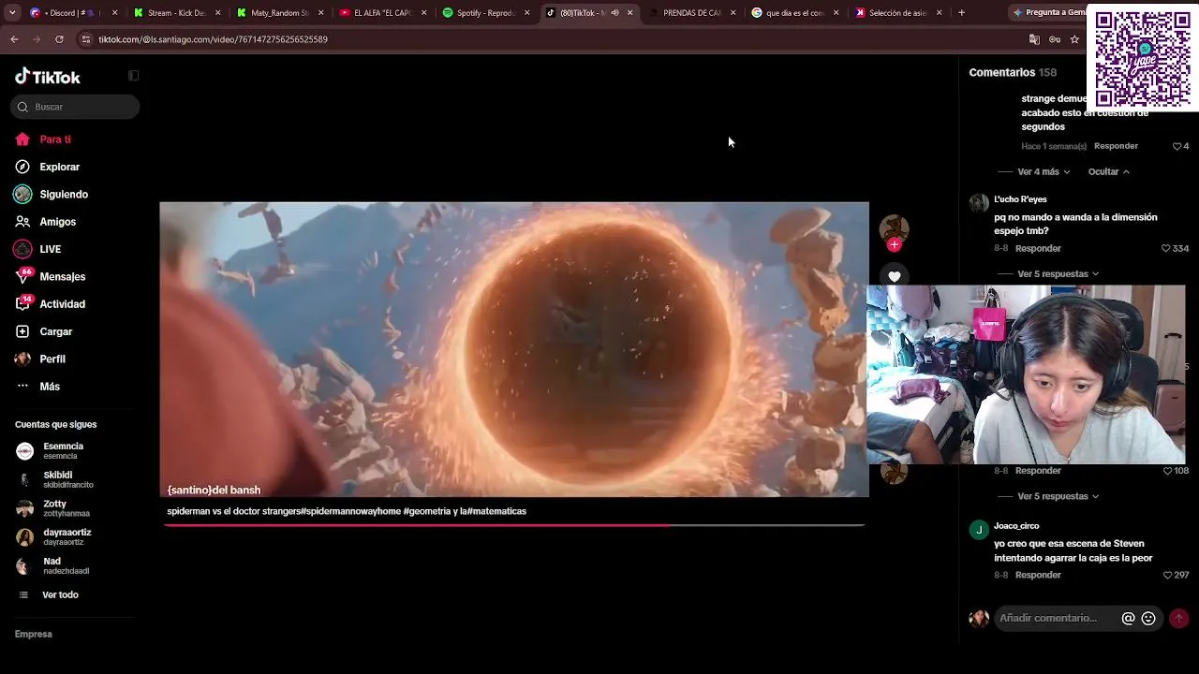Insert a mention with the @ icon

click(1129, 618)
